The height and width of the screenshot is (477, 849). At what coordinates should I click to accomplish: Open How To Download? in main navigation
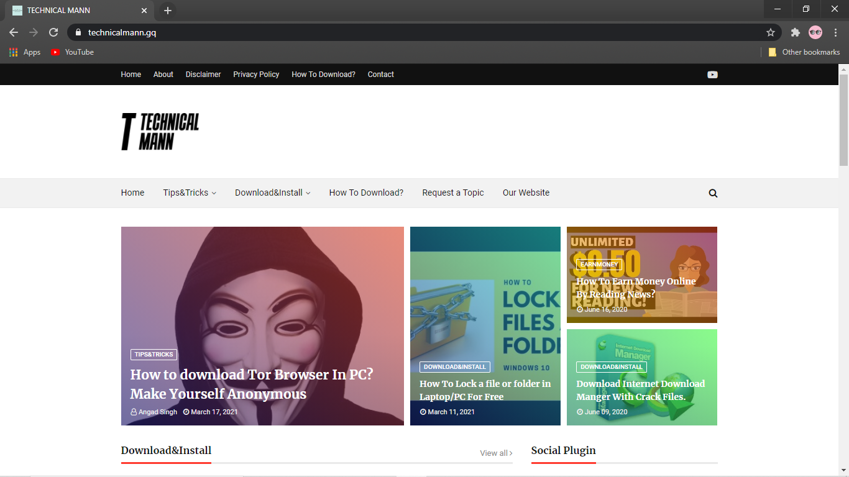click(366, 193)
